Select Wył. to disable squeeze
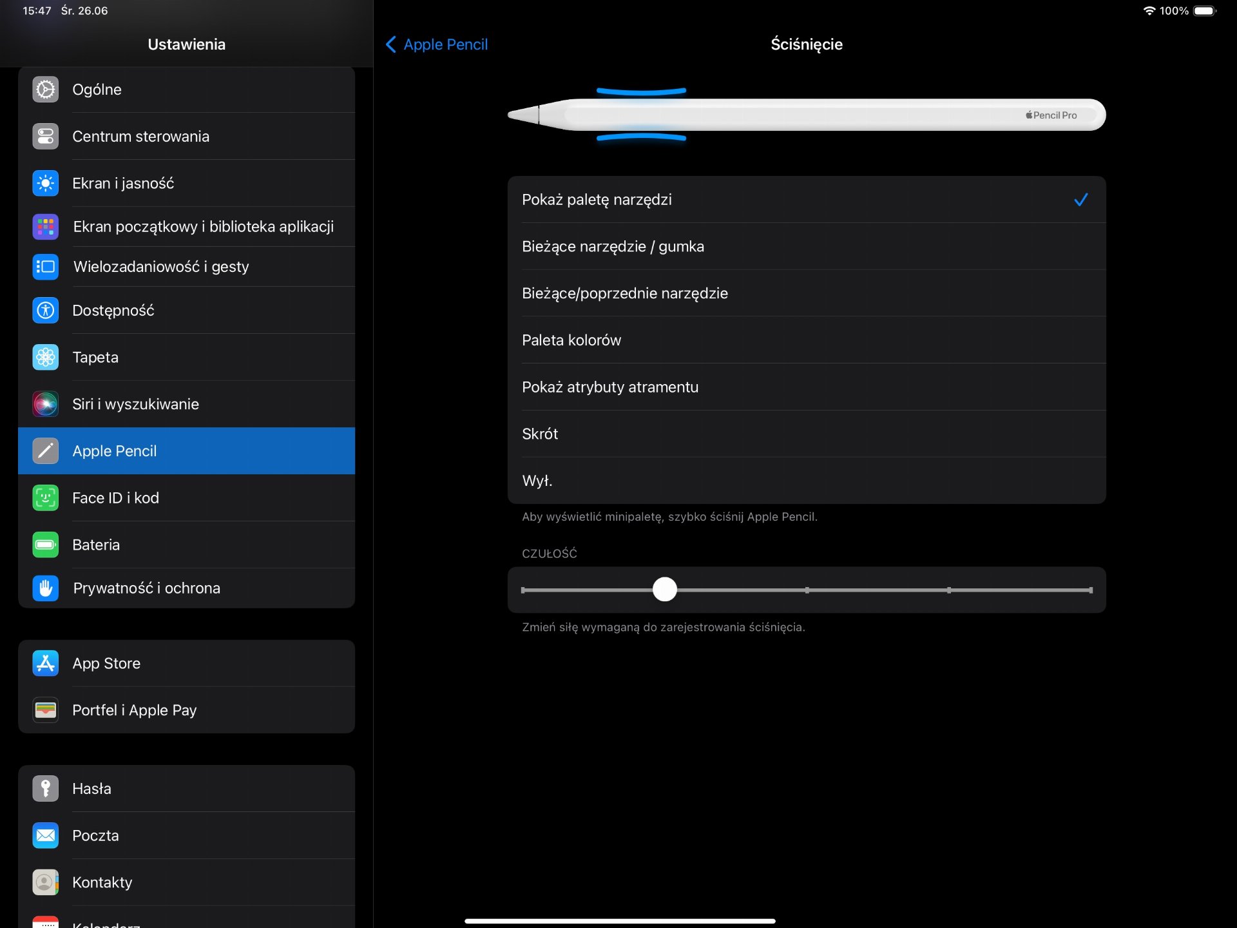 point(807,481)
